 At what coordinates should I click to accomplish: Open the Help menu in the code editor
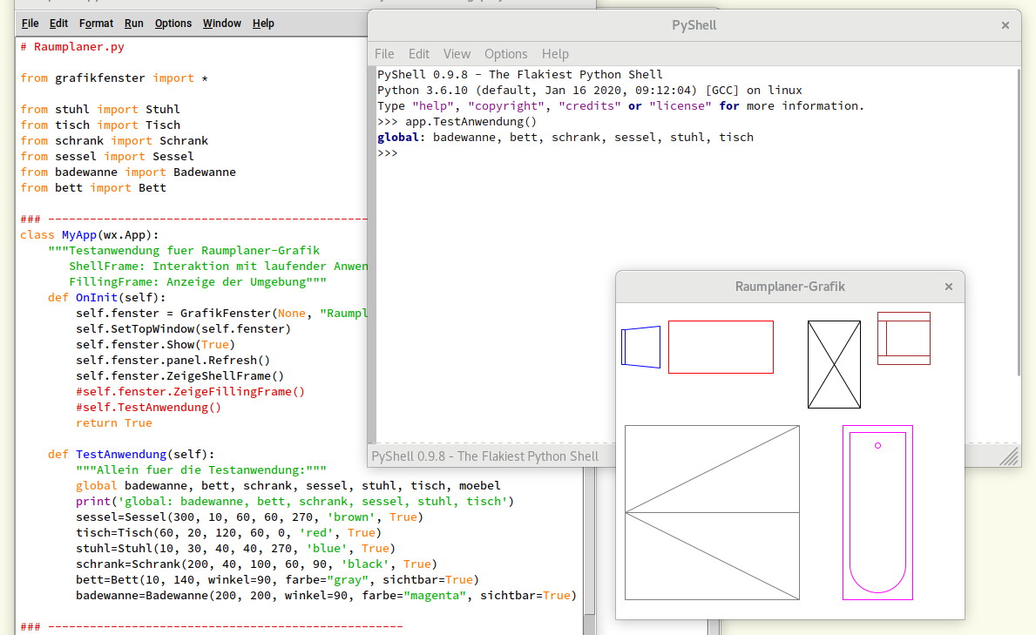pyautogui.click(x=263, y=24)
